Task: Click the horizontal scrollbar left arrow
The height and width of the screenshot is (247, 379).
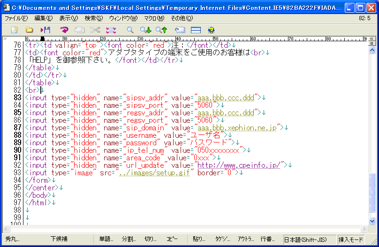Action: point(6,229)
